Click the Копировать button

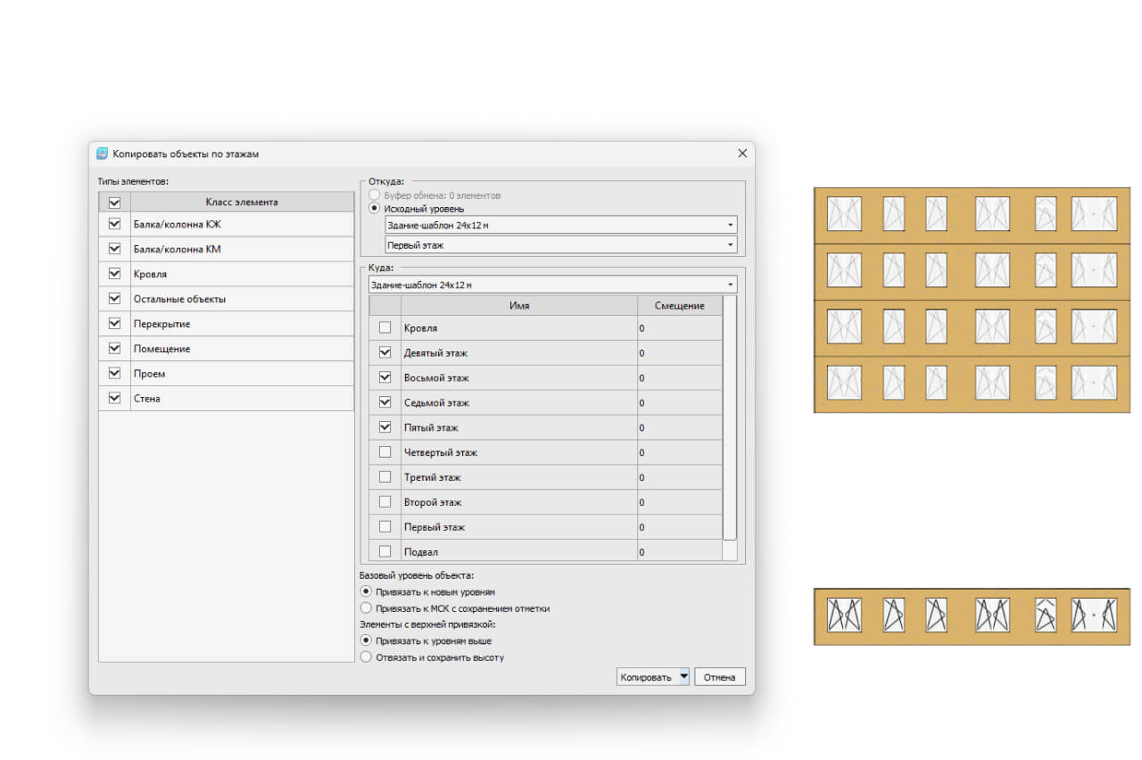click(x=646, y=677)
